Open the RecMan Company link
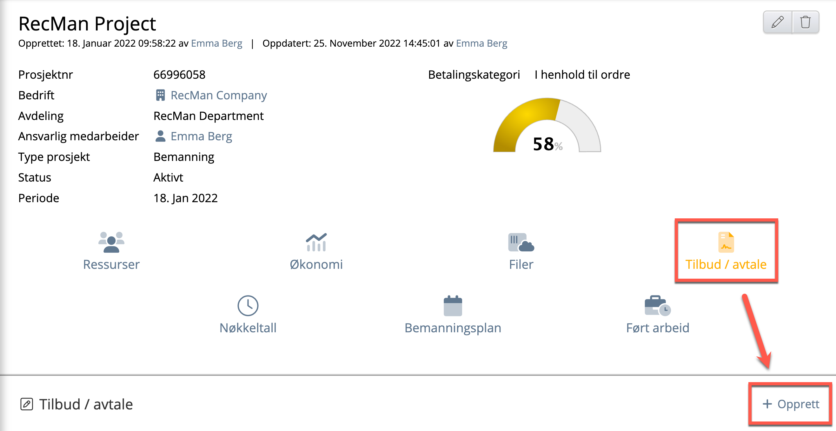The height and width of the screenshot is (431, 836). (219, 95)
